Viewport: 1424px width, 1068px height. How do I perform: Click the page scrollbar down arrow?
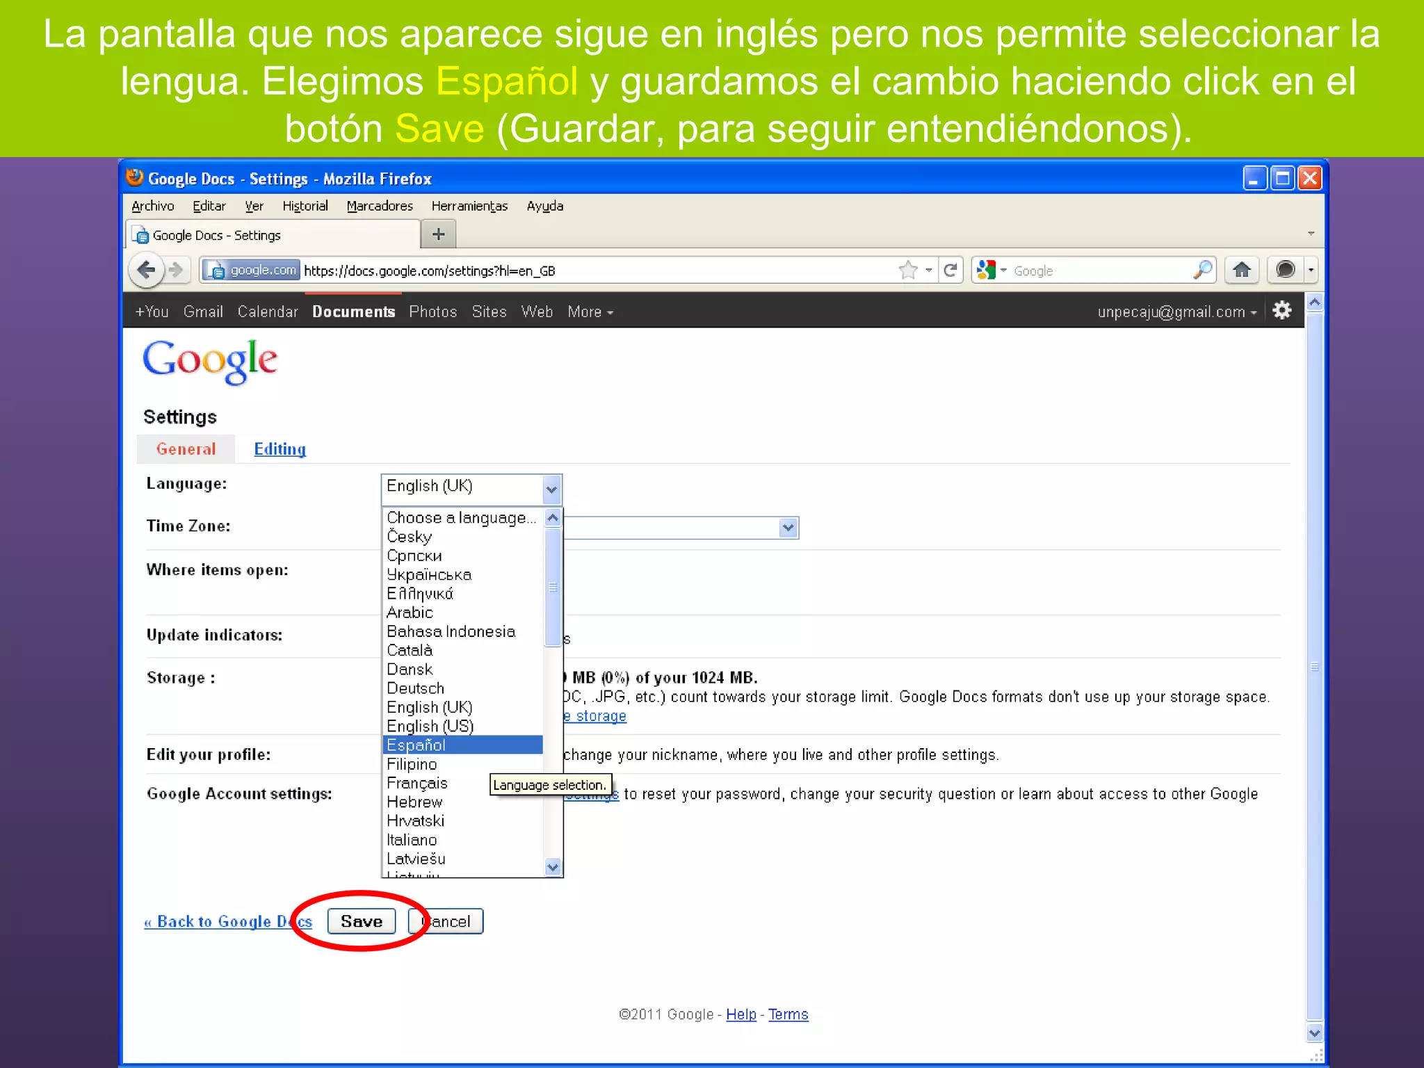[x=1314, y=1033]
